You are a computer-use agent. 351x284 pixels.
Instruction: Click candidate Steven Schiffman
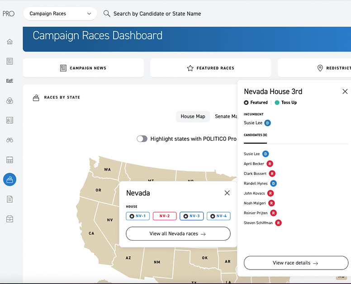(258, 223)
